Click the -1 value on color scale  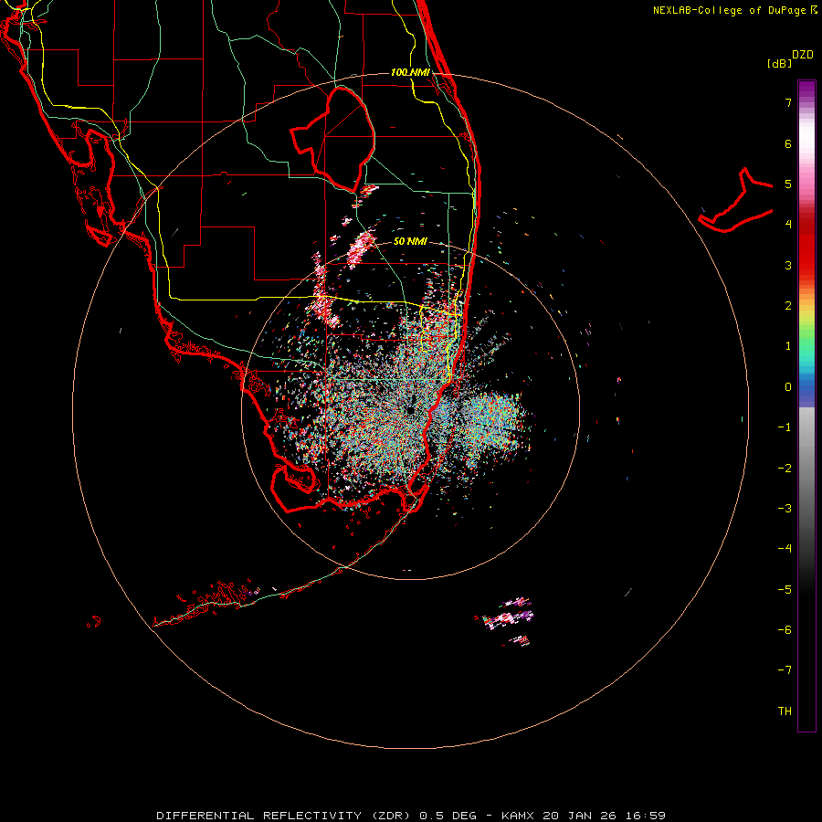(785, 427)
